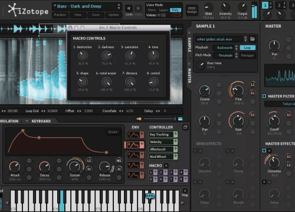The height and width of the screenshot is (212, 295).
Task: Select envelope 4 in the ENV column
Action: pyautogui.click(x=136, y=165)
